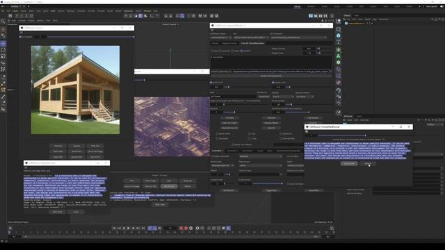Adjust the slider at top of Viewer window
The image size is (445, 250).
click(x=90, y=37)
